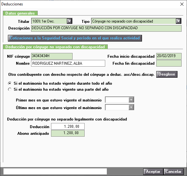The width and height of the screenshot is (187, 176).
Task: Open Cotizaciones a la Seguridad Social button
Action: point(75,38)
